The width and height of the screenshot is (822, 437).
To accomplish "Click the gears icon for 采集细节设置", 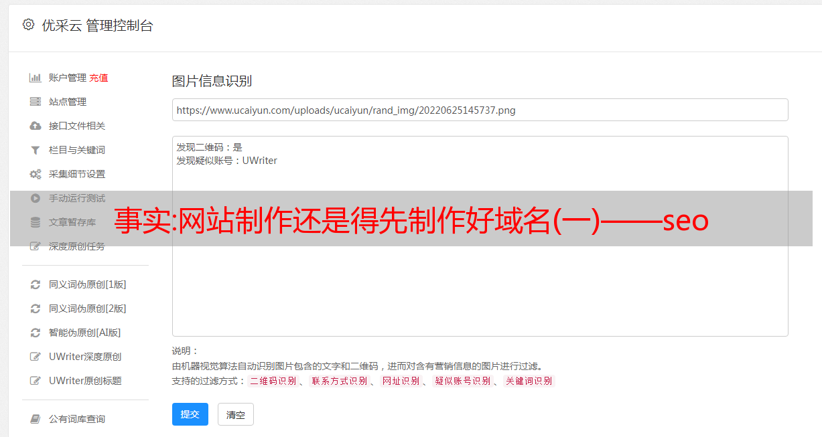I will coord(36,174).
